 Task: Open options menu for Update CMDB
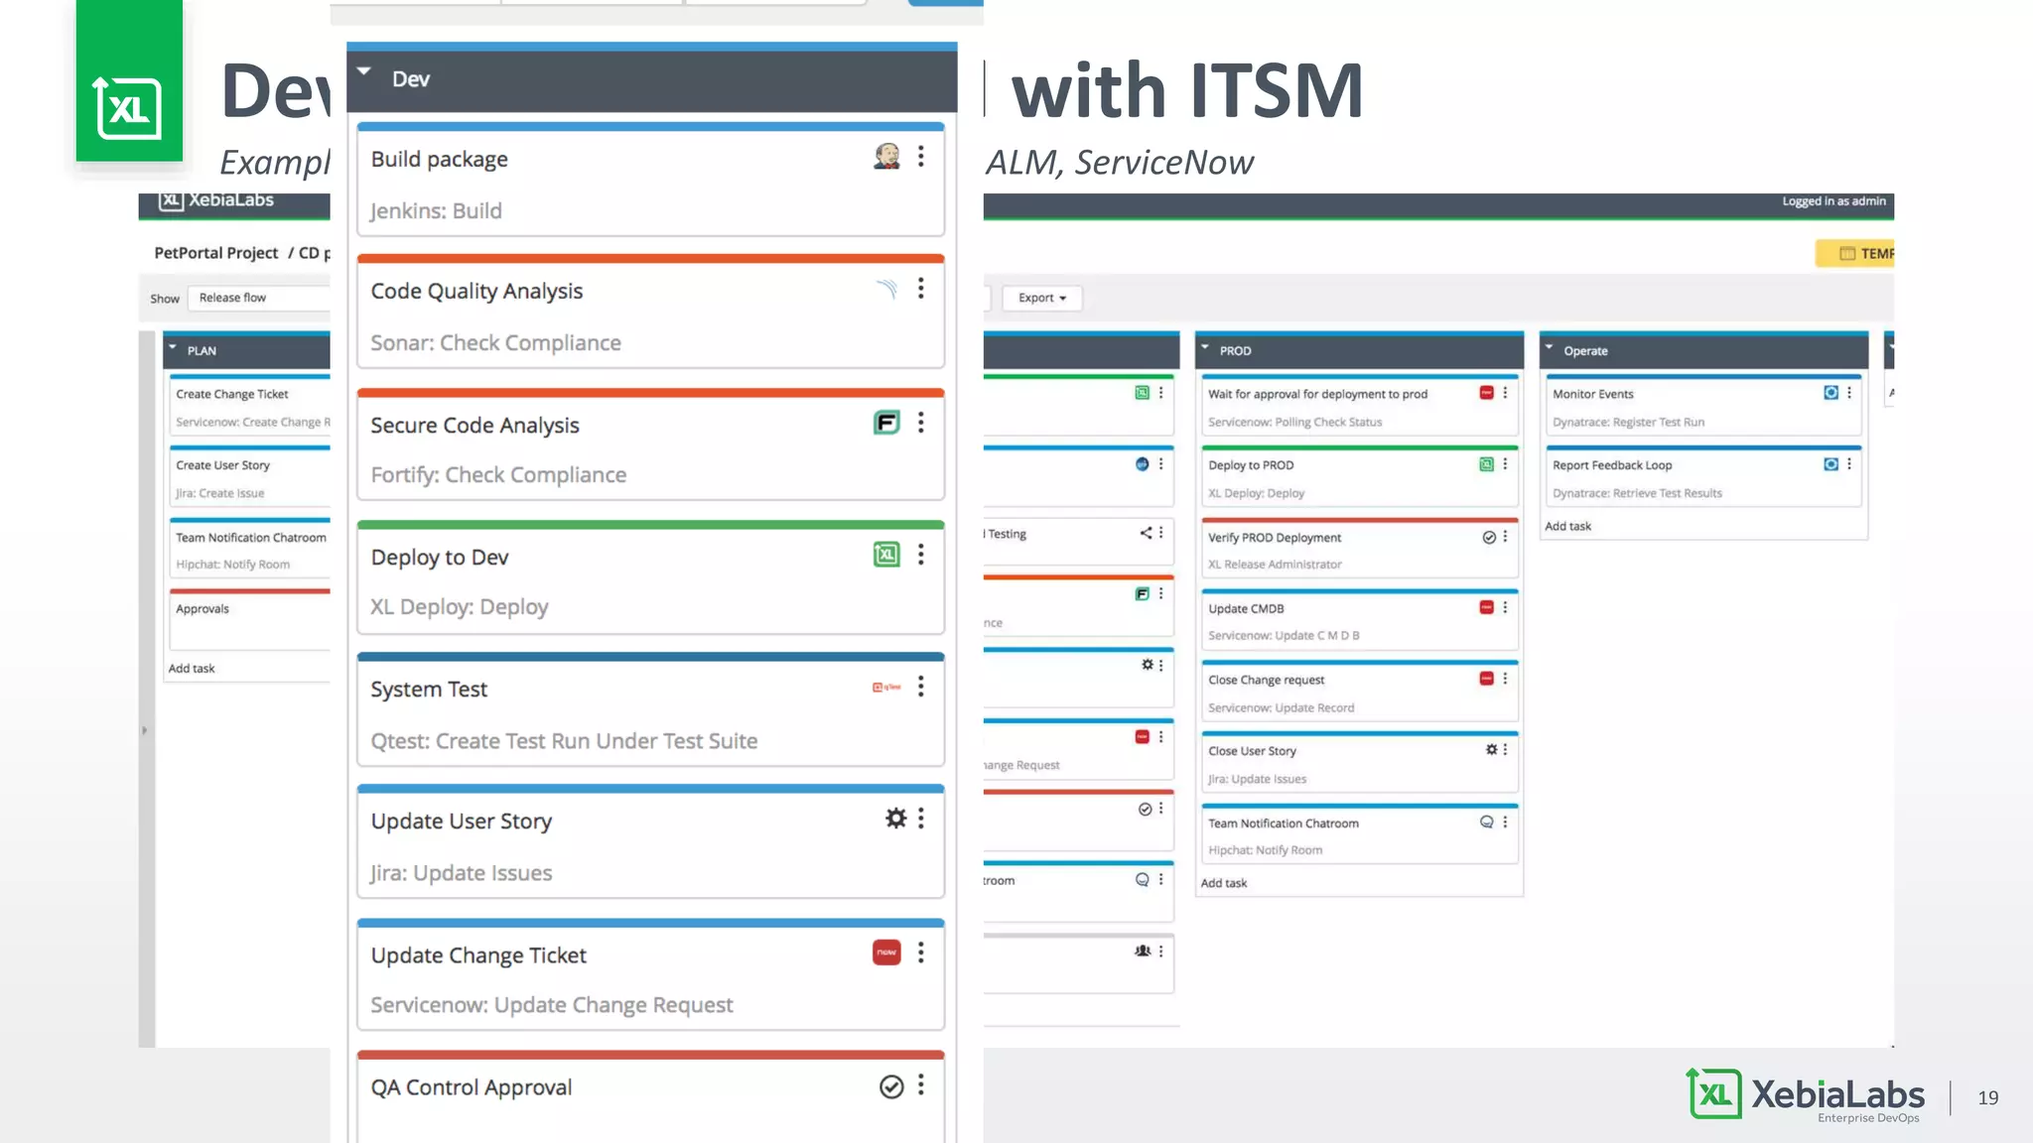coord(1505,607)
